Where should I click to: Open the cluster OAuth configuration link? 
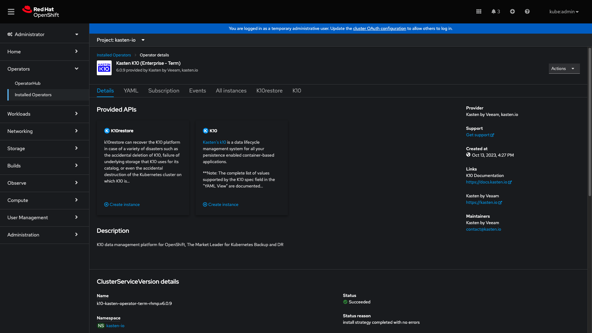(x=380, y=28)
